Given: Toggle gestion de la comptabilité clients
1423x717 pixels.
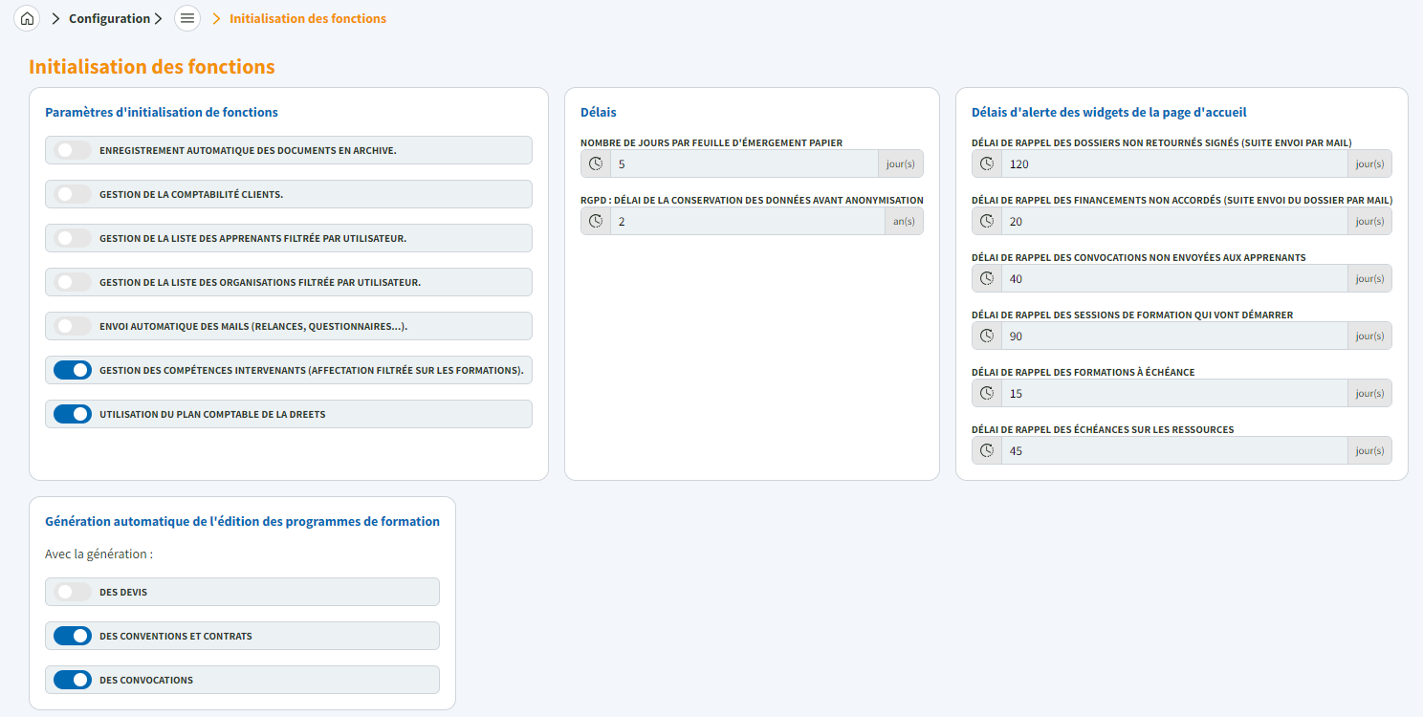Looking at the screenshot, I should [73, 194].
